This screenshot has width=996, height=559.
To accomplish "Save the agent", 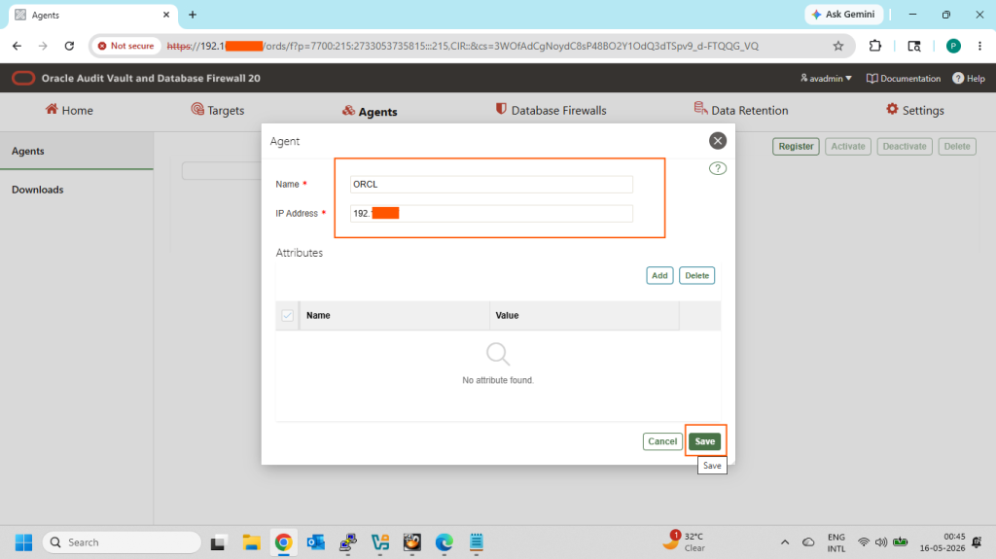I will click(704, 441).
